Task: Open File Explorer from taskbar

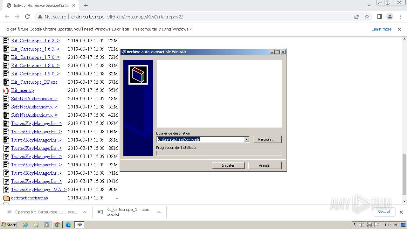Action: [x=36, y=225]
